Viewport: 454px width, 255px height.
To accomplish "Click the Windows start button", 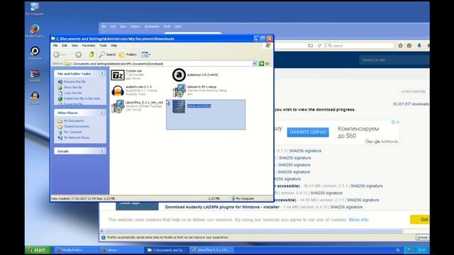I will pos(38,250).
